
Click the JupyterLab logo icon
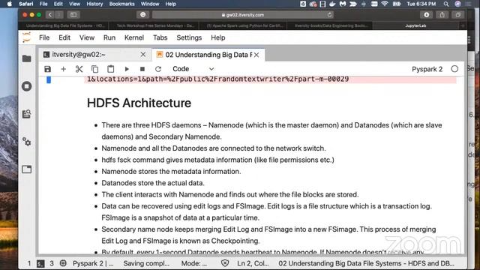pos(27,37)
